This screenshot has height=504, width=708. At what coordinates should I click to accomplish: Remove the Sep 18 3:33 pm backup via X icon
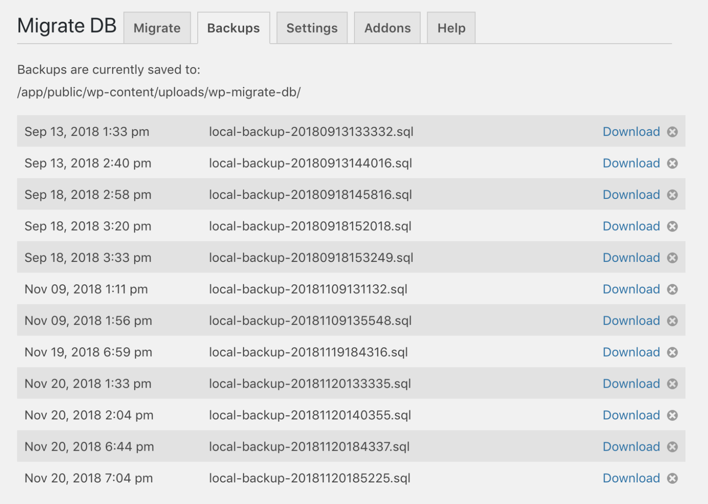point(672,258)
